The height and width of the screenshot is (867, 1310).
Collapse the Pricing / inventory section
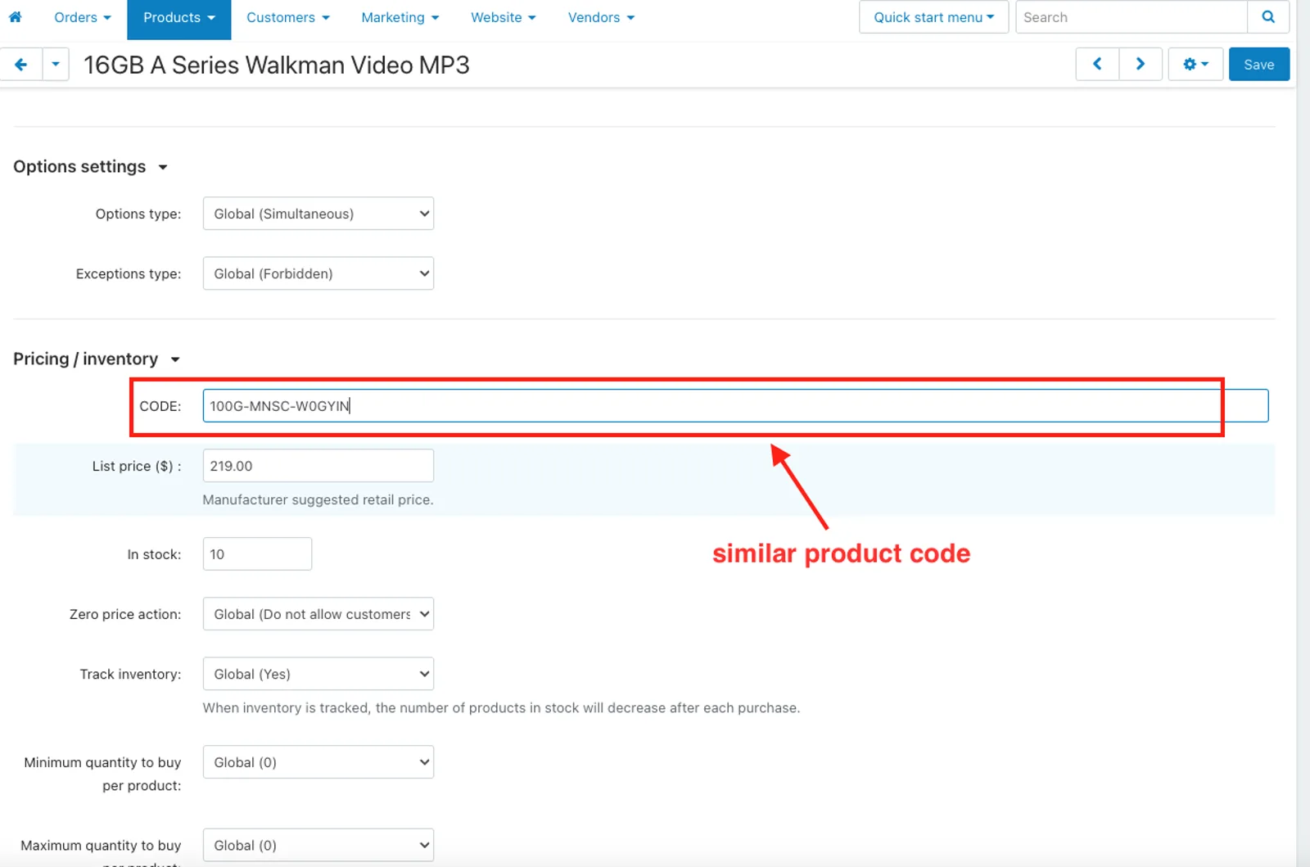click(x=97, y=359)
